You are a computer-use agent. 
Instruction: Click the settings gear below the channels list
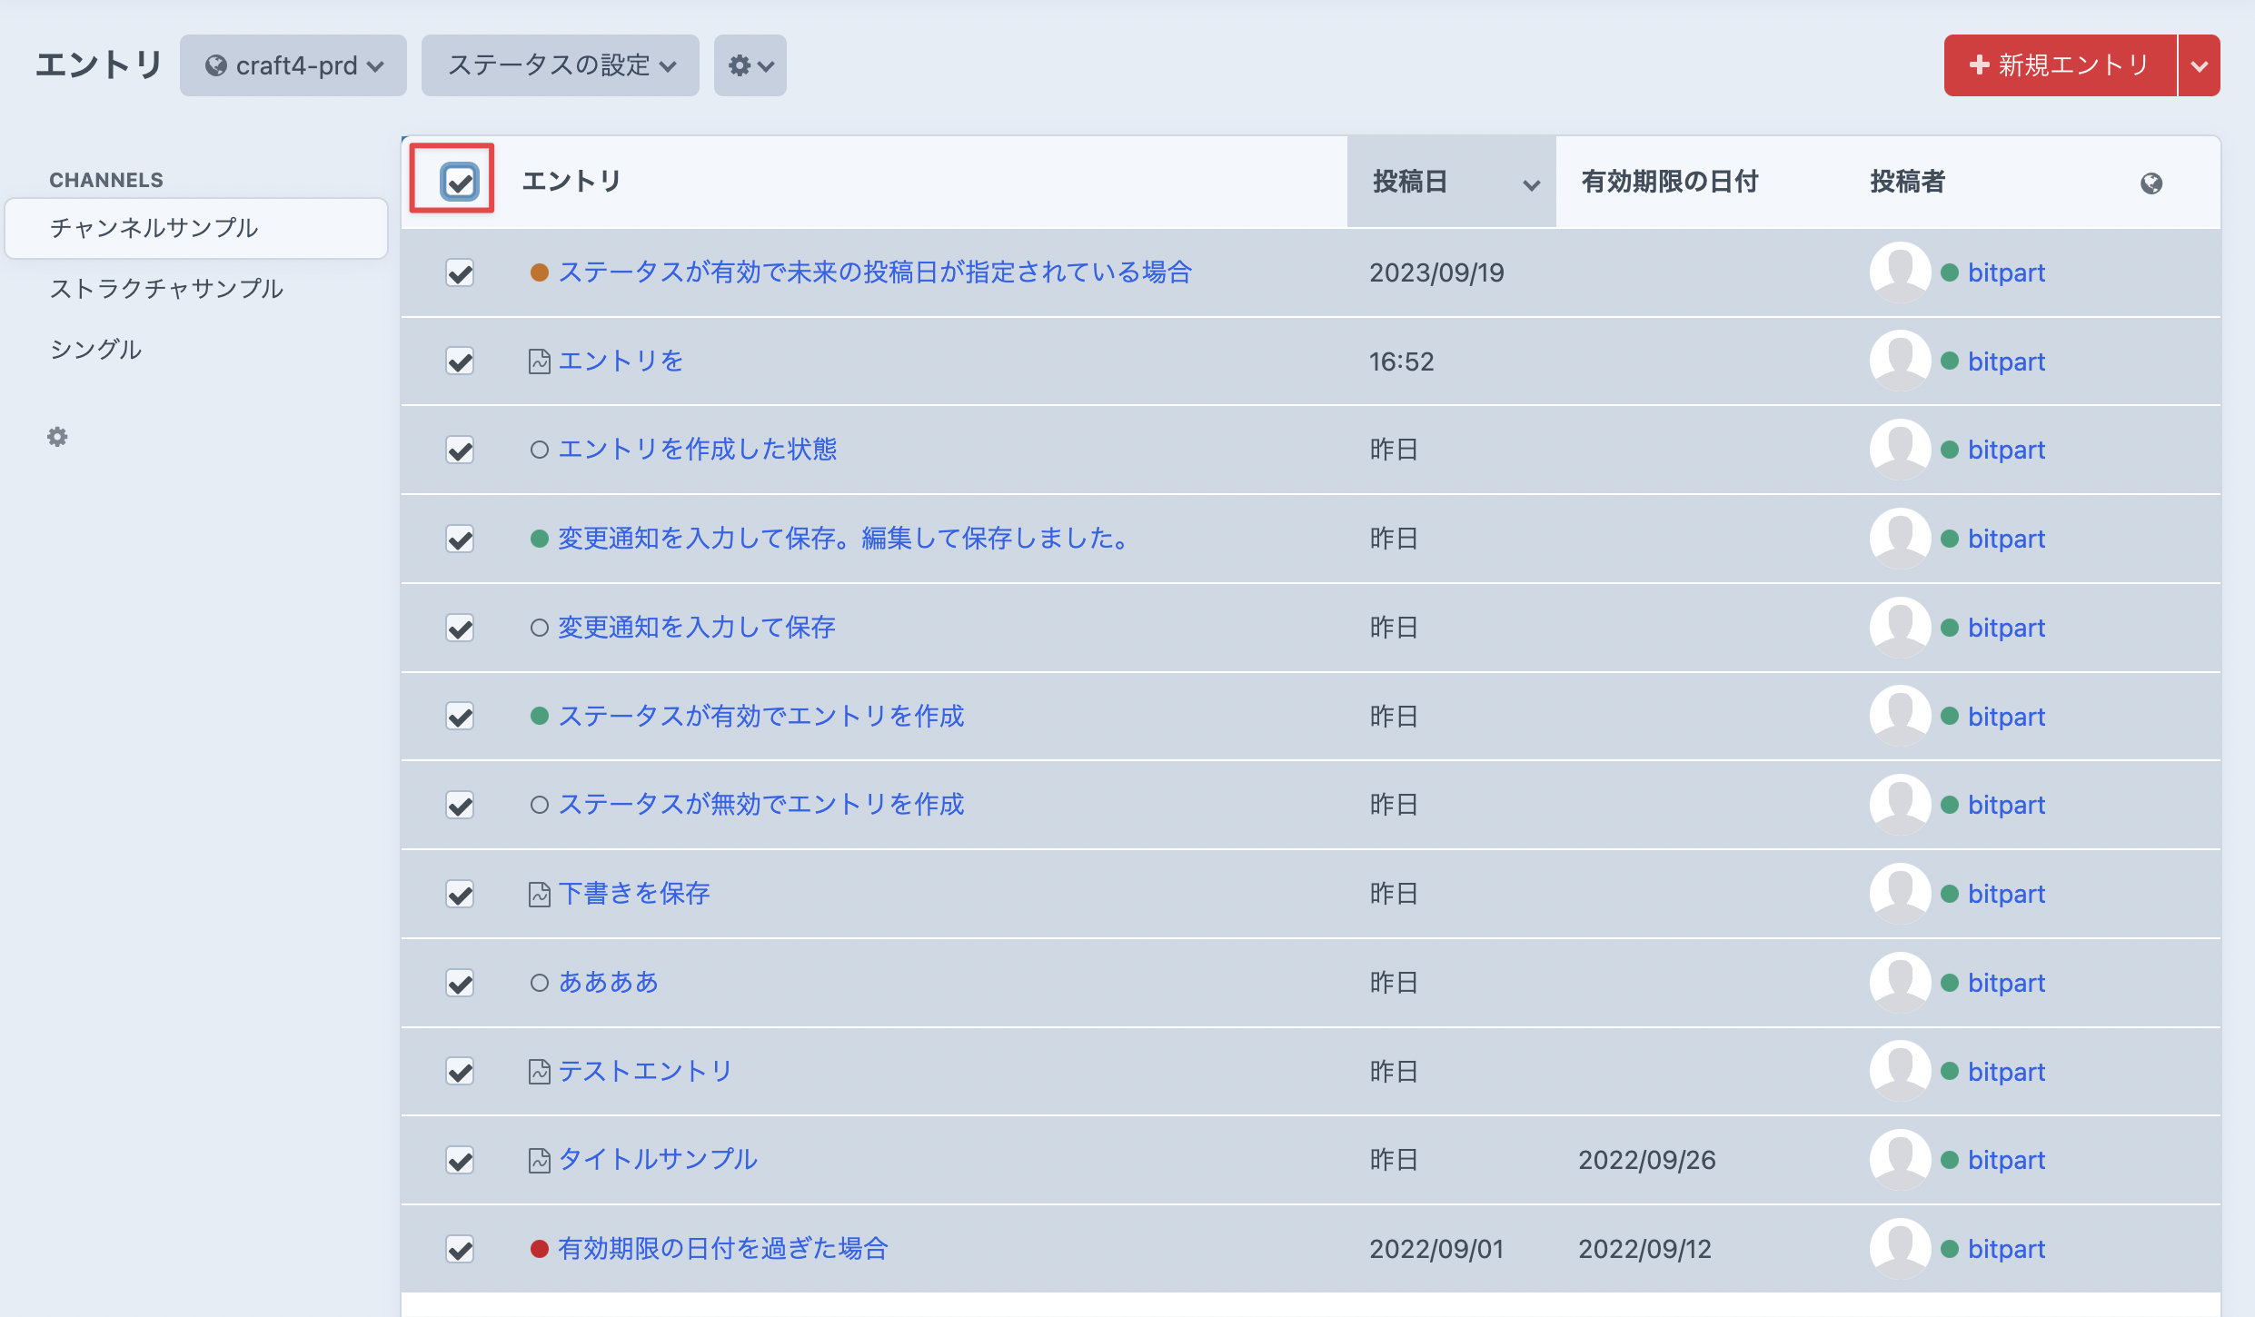pyautogui.click(x=57, y=437)
